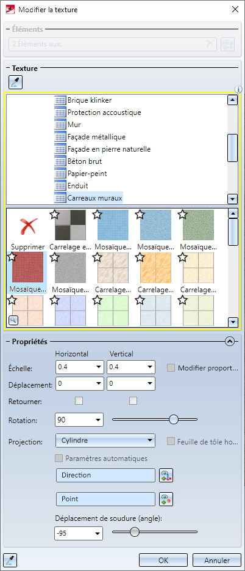This screenshot has width=245, height=571.
Task: Toggle horizontal Retourner checkbox
Action: click(79, 401)
